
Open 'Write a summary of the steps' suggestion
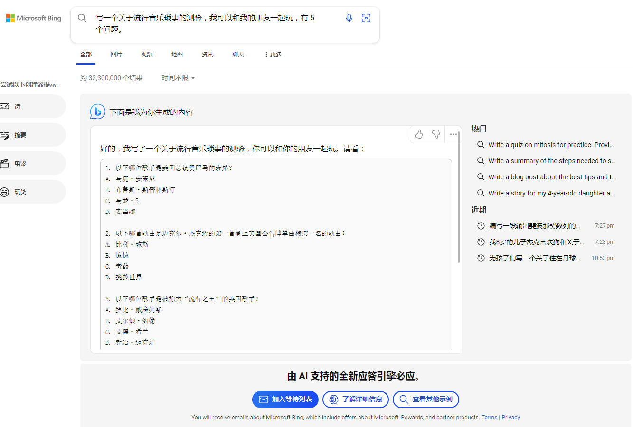552,161
